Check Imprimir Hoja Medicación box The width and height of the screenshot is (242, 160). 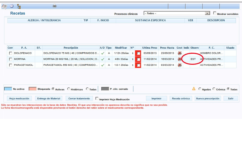click(x=97, y=99)
